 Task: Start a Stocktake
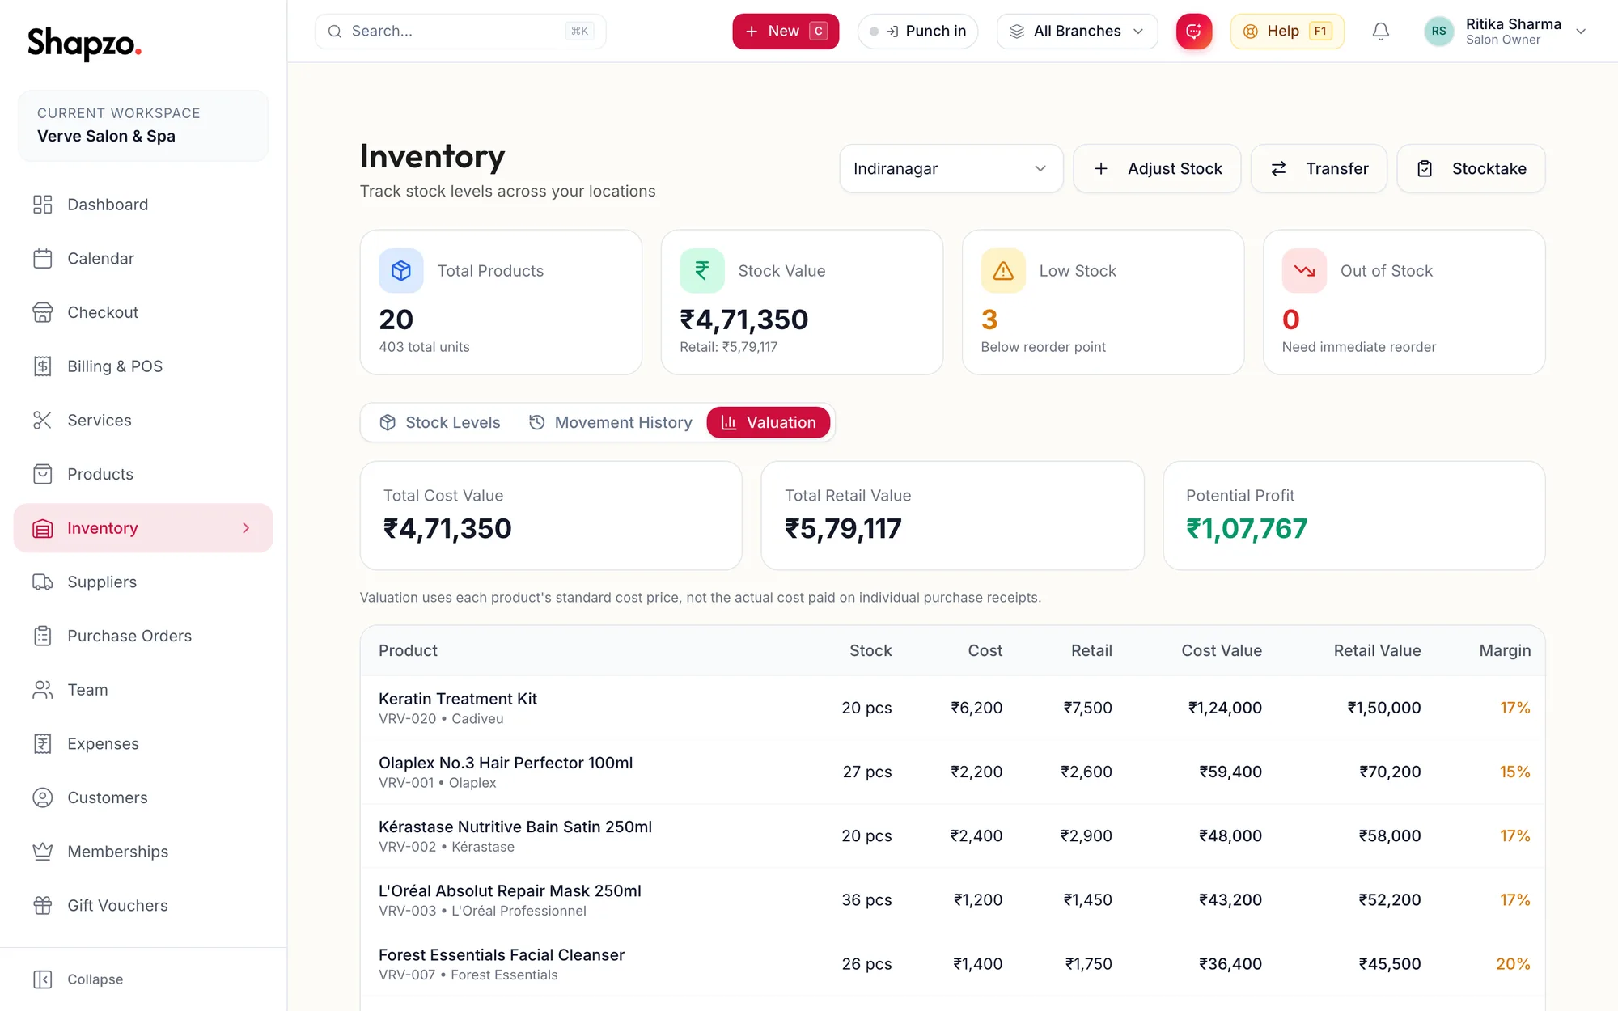(1471, 169)
